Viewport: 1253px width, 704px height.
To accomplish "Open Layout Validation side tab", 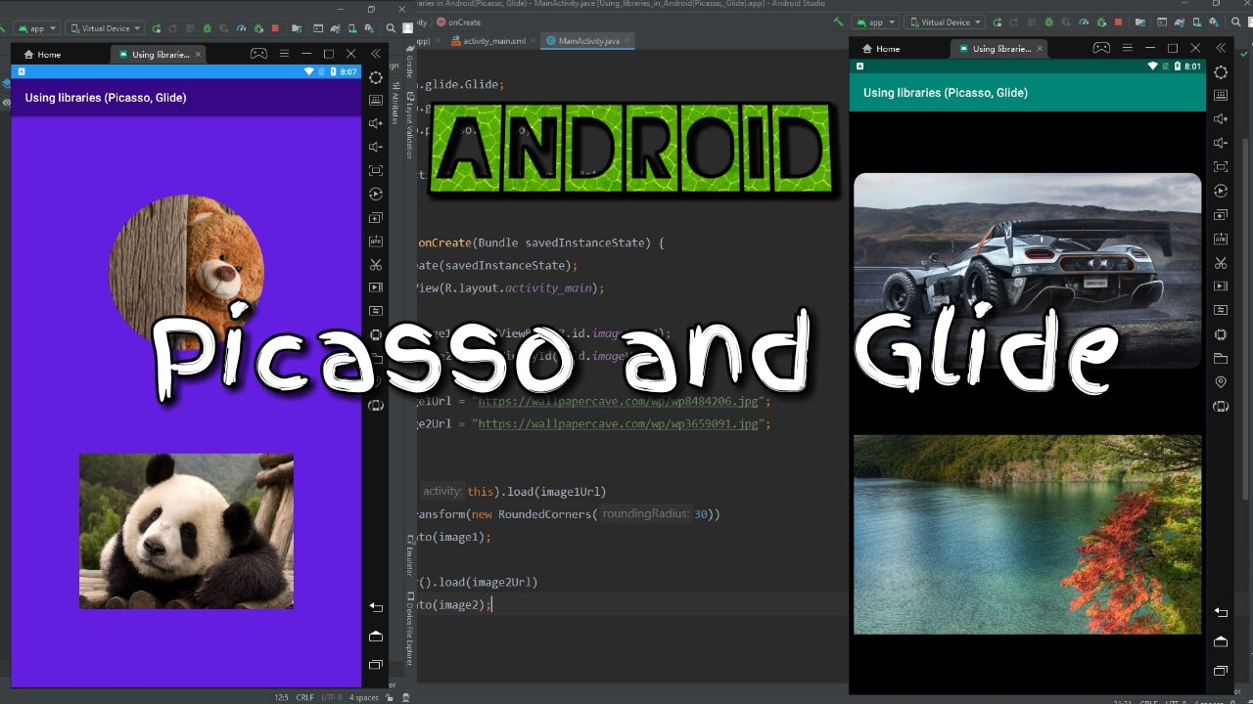I will pos(409,125).
